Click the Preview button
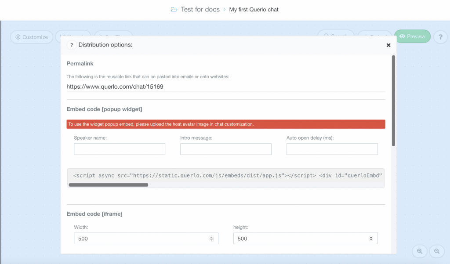Image resolution: width=450 pixels, height=264 pixels. coord(412,36)
